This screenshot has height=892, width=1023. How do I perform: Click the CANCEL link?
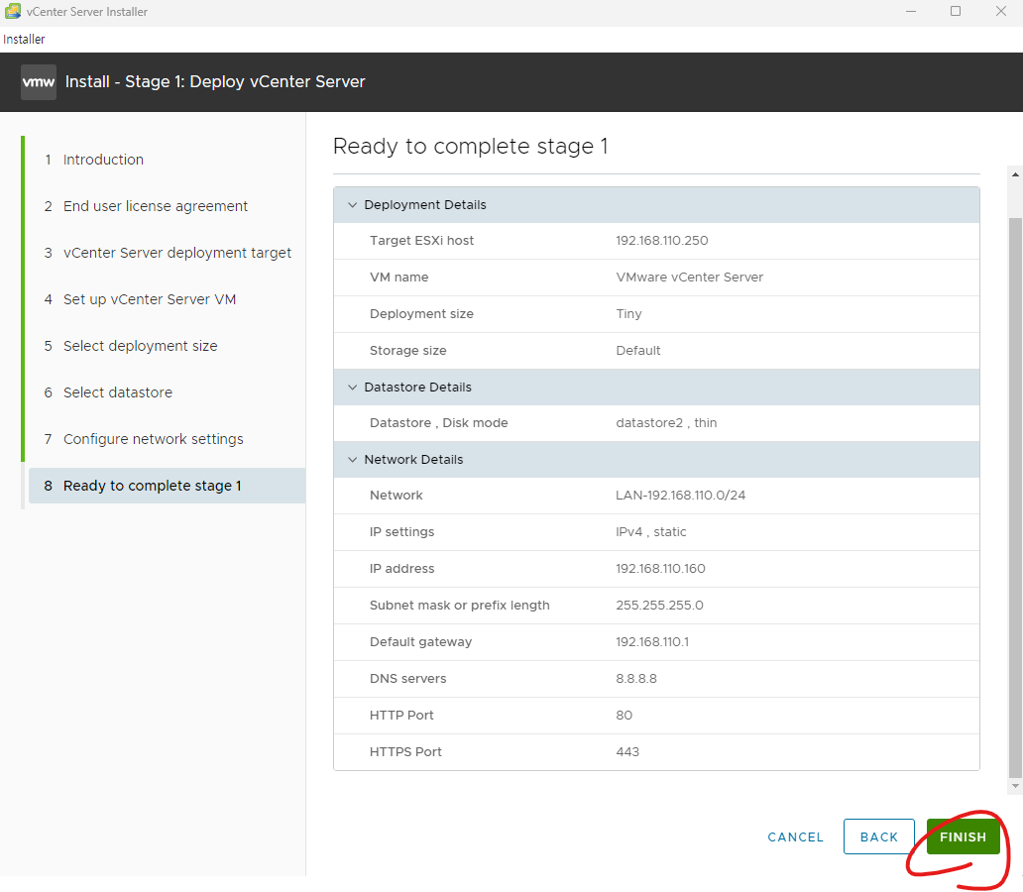tap(795, 837)
